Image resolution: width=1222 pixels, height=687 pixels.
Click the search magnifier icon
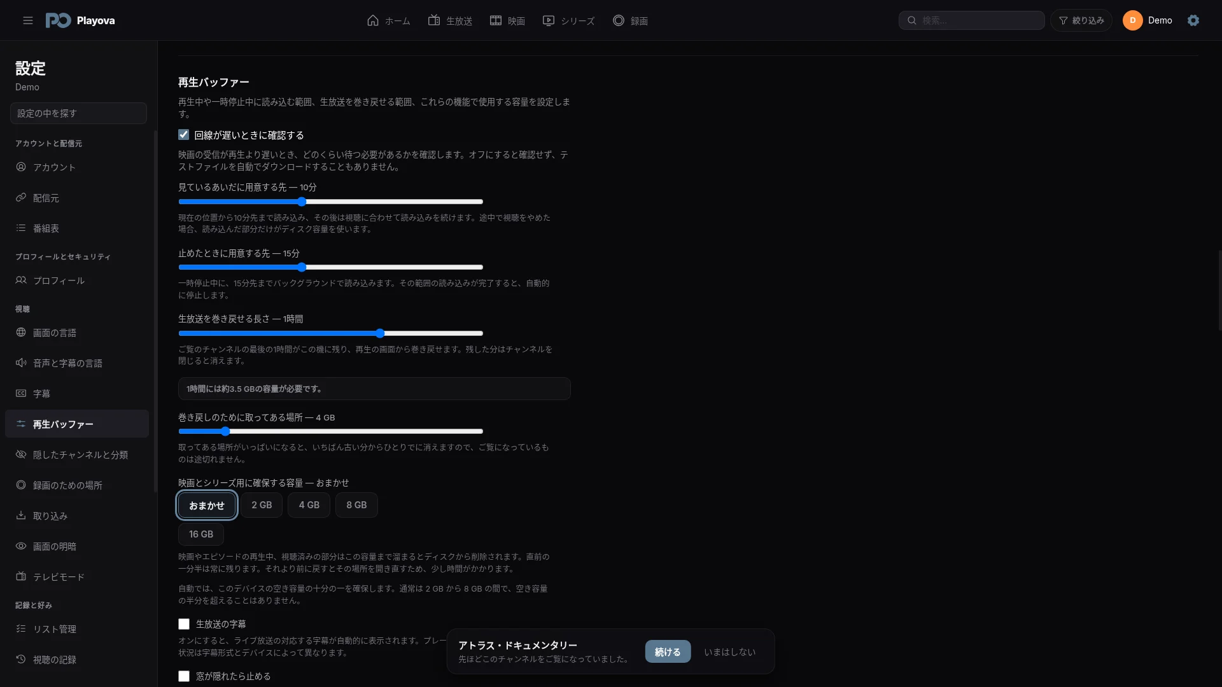tap(912, 20)
